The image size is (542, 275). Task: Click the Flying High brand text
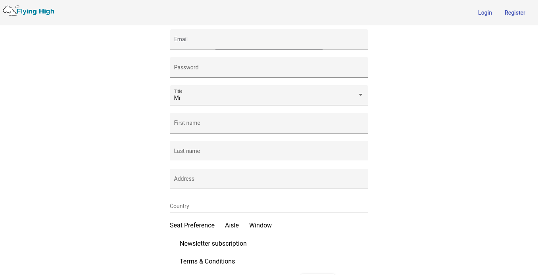[x=35, y=11]
